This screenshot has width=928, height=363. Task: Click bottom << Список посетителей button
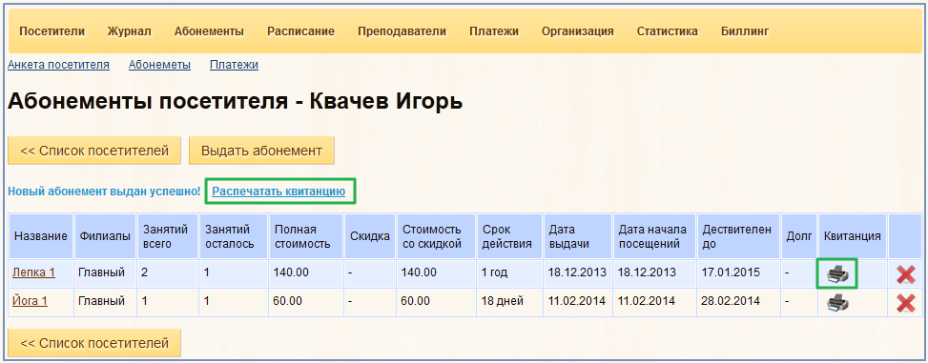pos(94,343)
